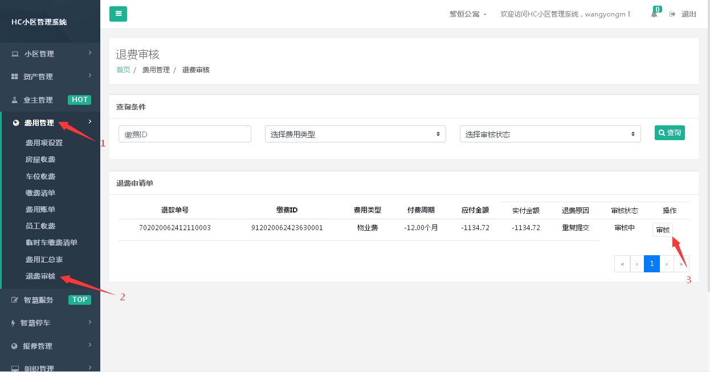Image resolution: width=710 pixels, height=372 pixels.
Task: Click the TOP badge on 智慧服务
Action: click(80, 300)
